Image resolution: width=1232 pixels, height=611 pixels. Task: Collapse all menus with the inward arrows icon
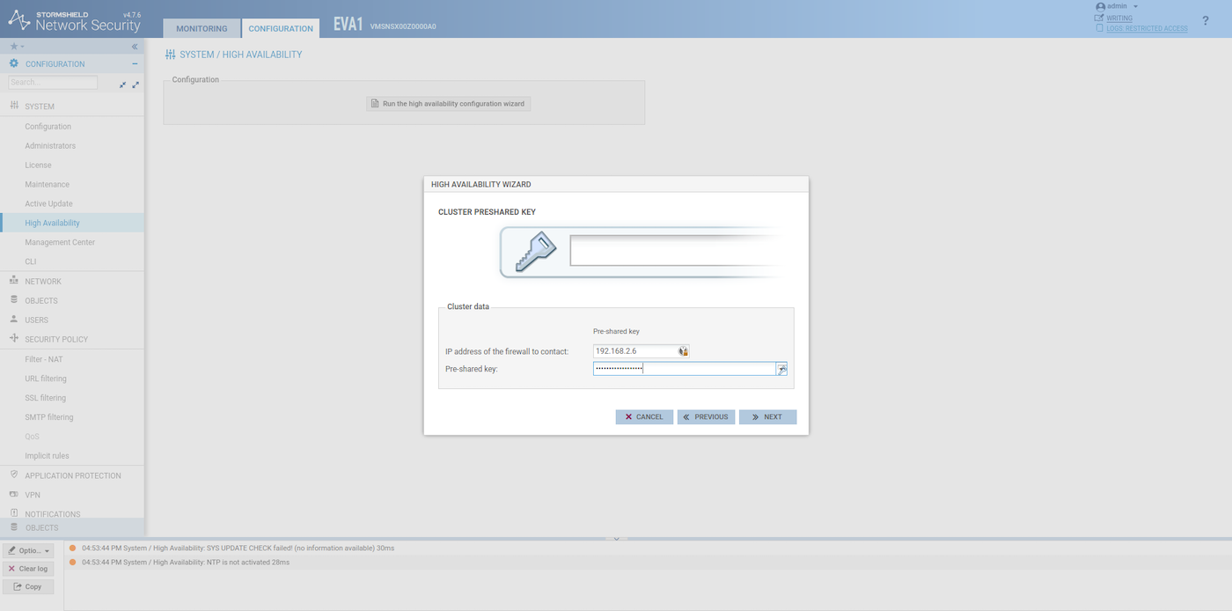tap(123, 85)
